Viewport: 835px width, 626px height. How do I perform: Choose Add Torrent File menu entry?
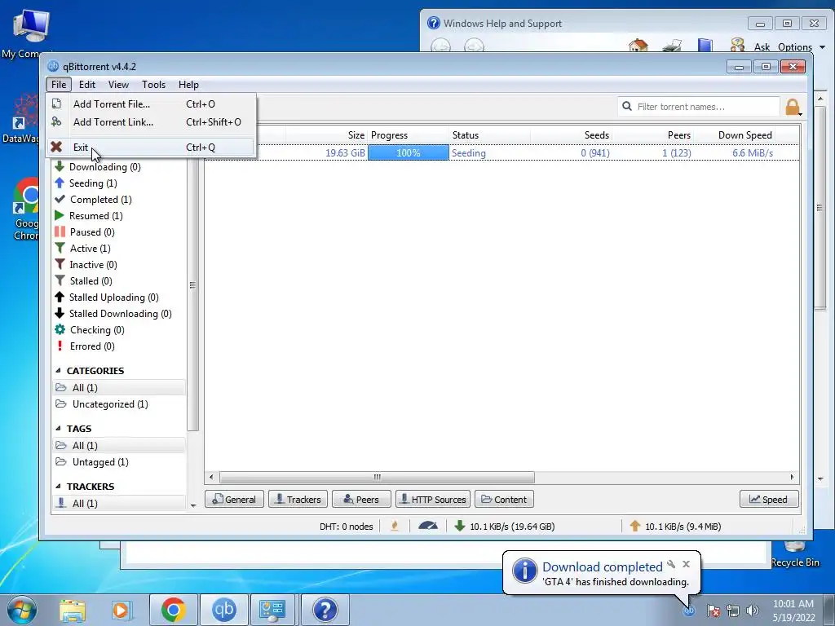[151, 104]
